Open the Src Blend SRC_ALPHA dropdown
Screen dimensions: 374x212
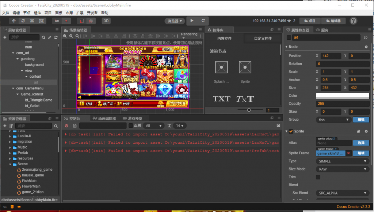click(343, 193)
